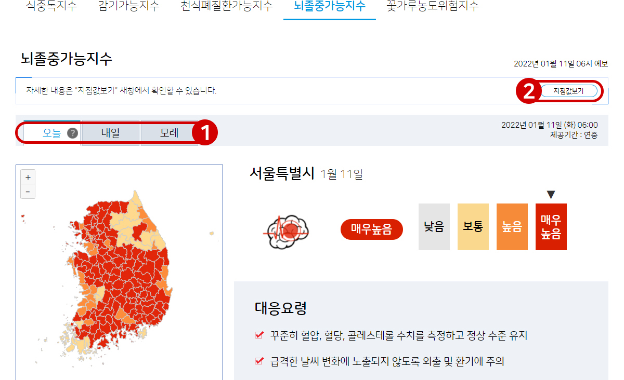Open the question mark help icon beside 오늘
Image resolution: width=624 pixels, height=380 pixels.
coord(73,133)
